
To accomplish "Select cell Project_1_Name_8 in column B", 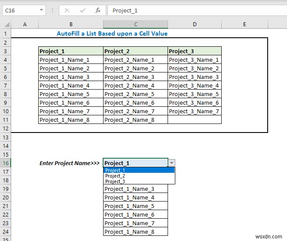I will coord(71,120).
